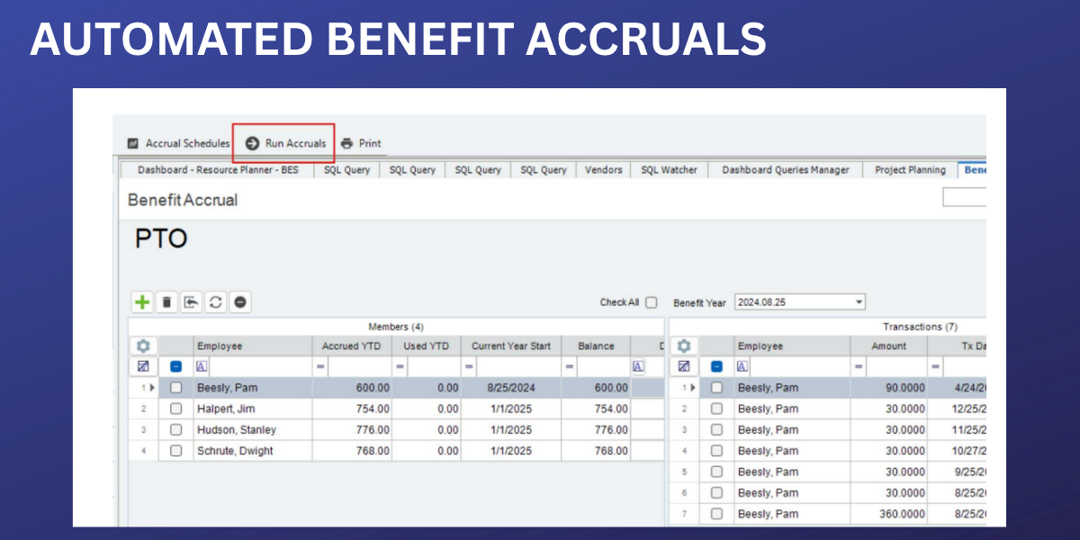Open the Project Planning tab
Viewport: 1080px width, 540px height.
click(x=910, y=169)
